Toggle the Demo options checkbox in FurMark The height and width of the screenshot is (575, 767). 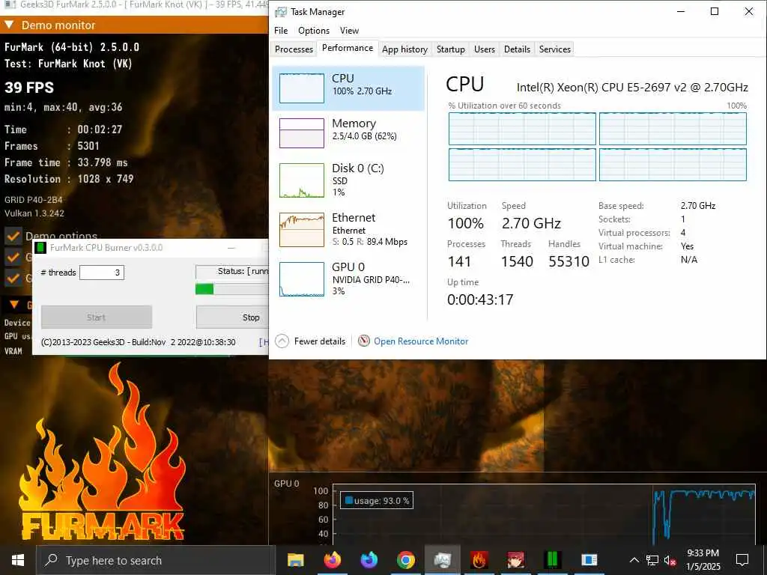tap(13, 236)
